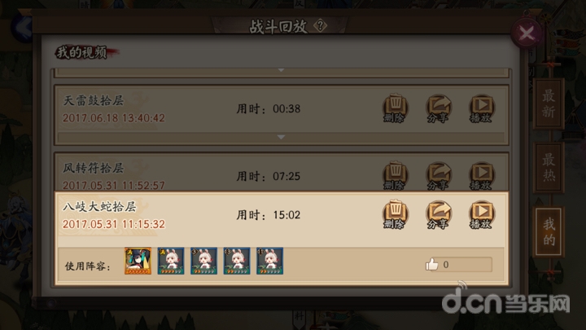Play the 天雷鼓拾层 replay
586x330 pixels.
tap(482, 108)
